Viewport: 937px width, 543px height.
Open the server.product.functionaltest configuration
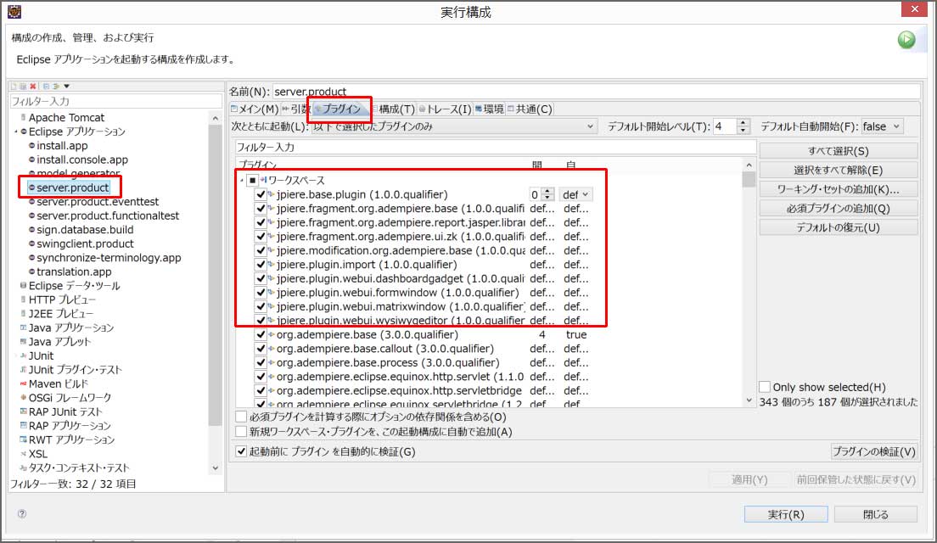108,216
